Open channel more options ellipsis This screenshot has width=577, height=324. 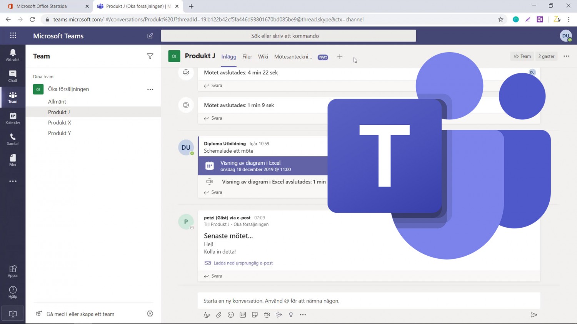566,56
